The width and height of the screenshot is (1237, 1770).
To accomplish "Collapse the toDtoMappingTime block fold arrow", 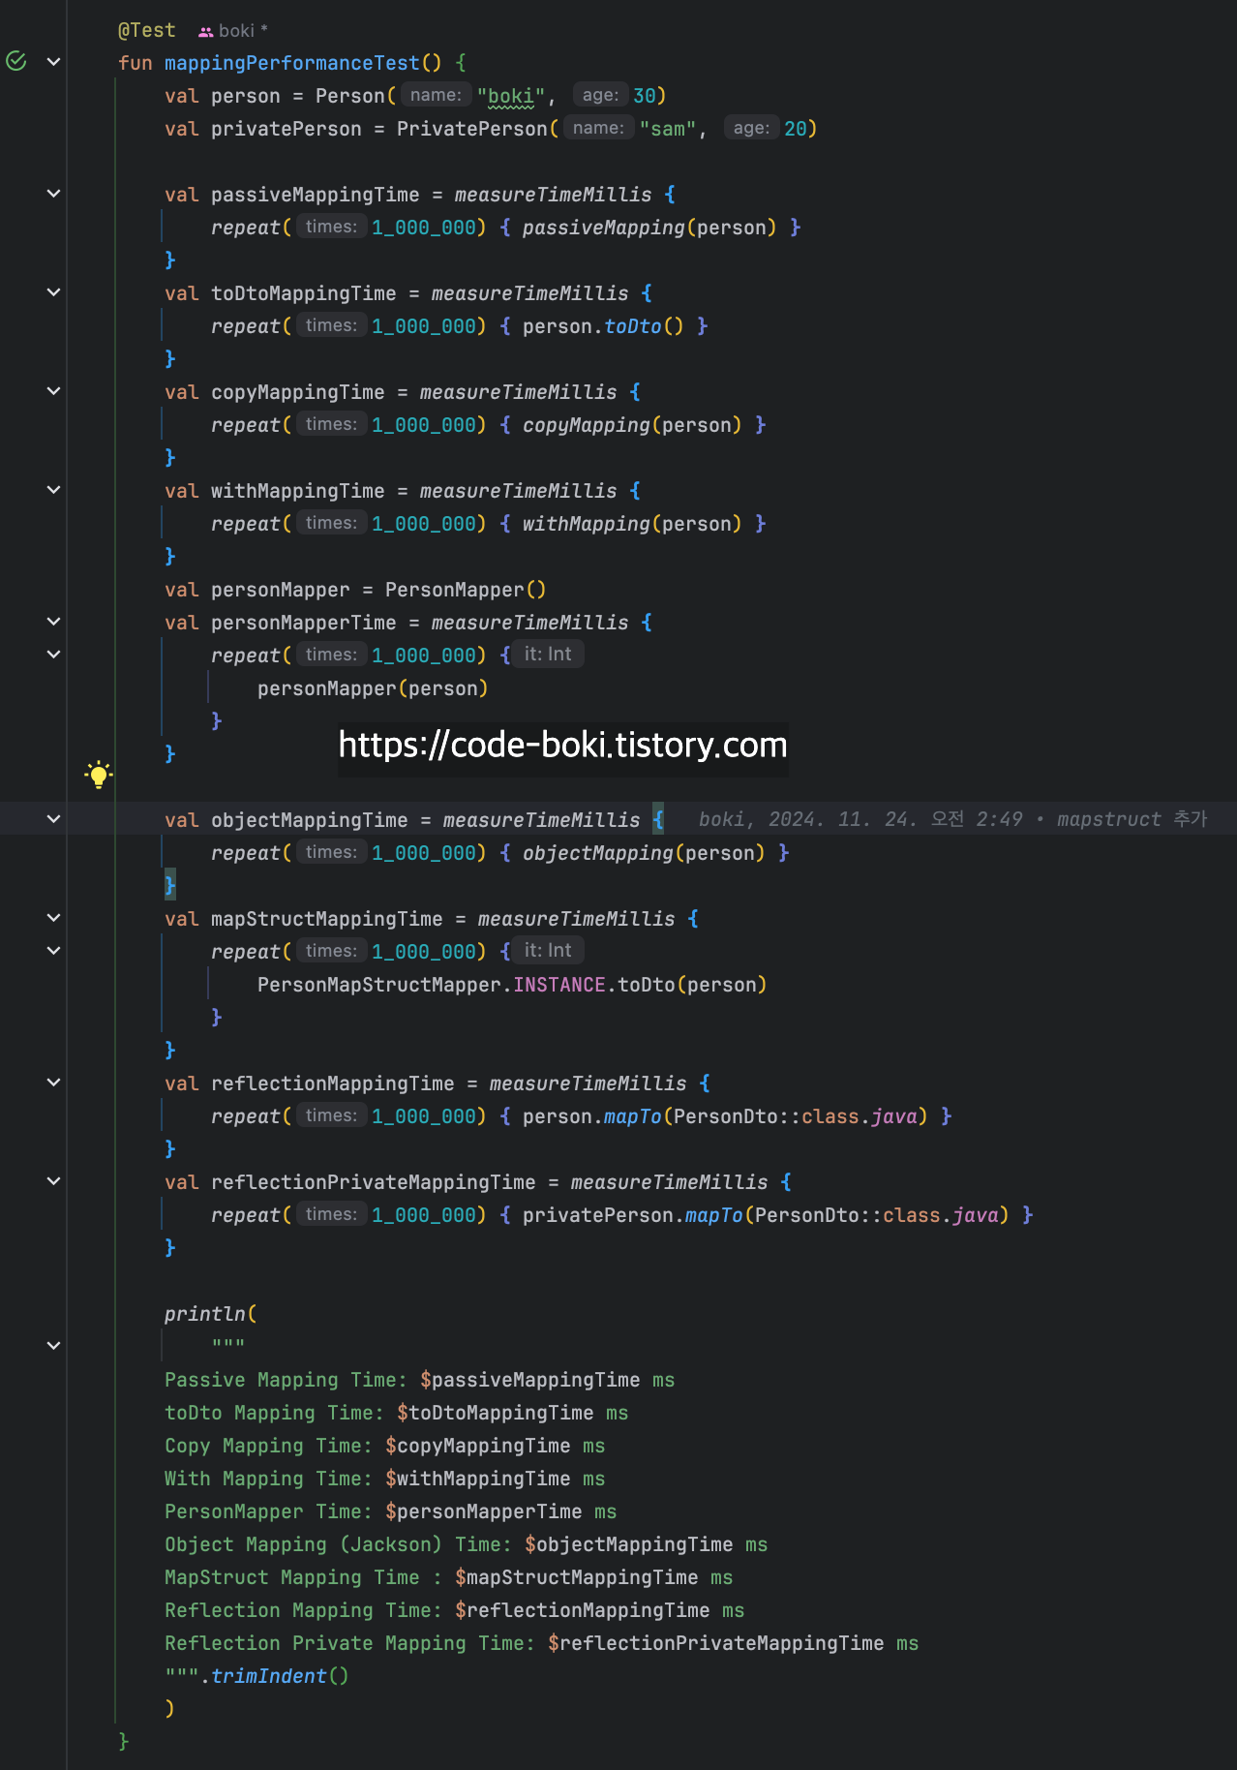I will (x=54, y=292).
